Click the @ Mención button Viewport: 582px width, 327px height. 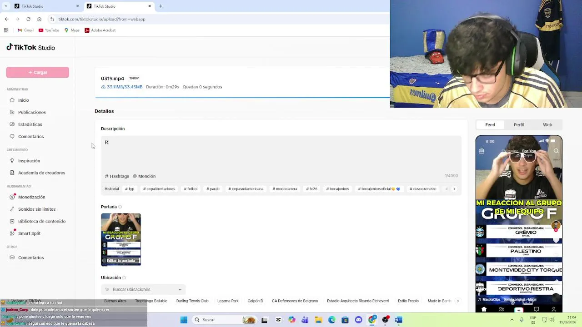pos(144,176)
